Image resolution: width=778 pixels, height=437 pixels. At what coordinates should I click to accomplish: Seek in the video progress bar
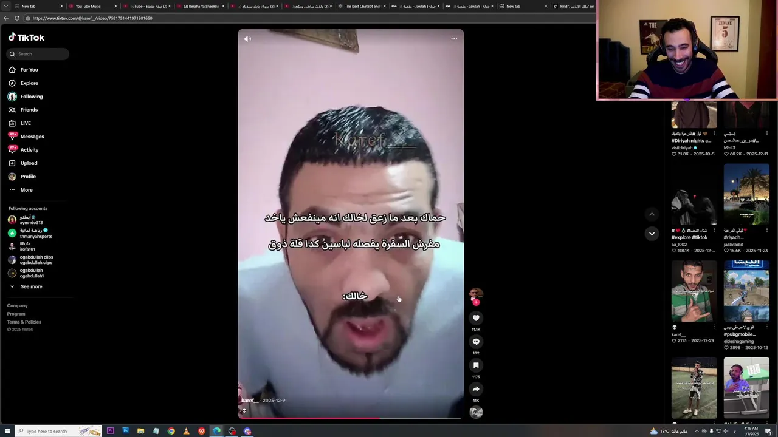coord(351,418)
